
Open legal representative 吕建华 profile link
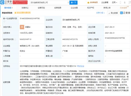(28, 27)
